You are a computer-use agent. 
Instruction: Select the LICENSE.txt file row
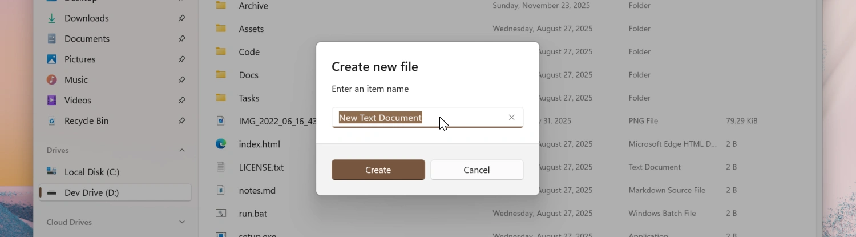pos(261,167)
